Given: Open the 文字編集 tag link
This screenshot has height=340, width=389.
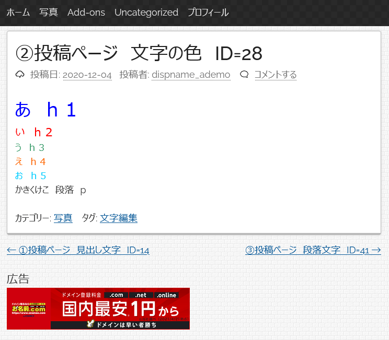Looking at the screenshot, I should tap(119, 218).
